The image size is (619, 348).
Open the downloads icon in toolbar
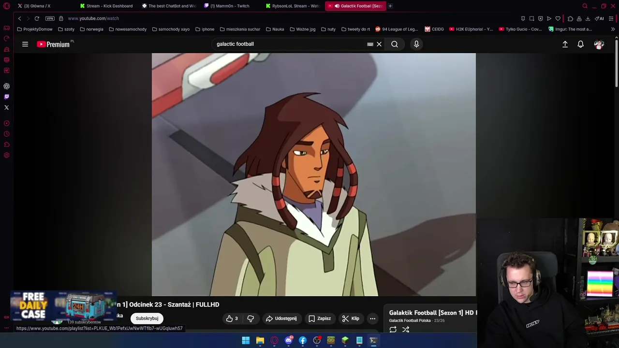588,18
